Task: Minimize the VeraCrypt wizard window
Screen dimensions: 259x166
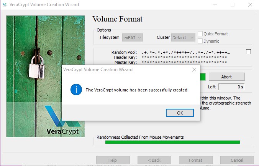Action: pos(215,5)
